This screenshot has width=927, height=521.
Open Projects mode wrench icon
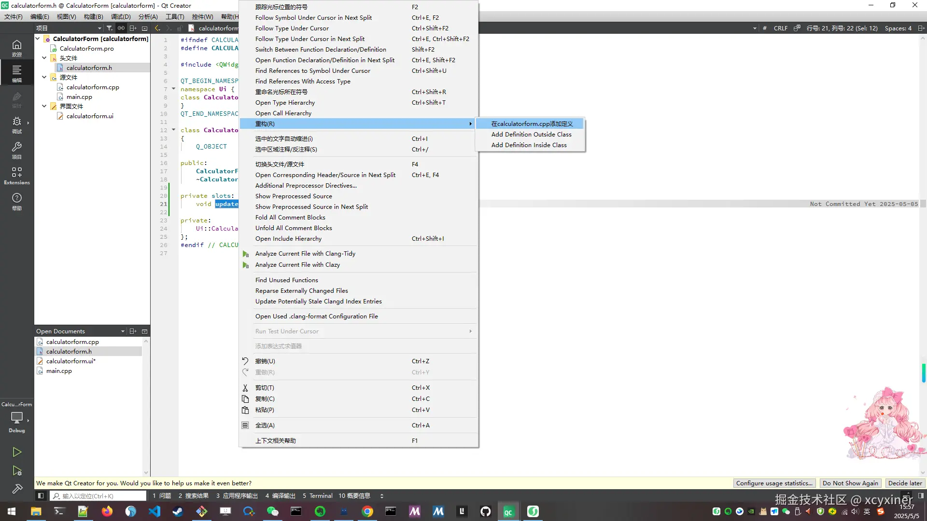tap(17, 150)
